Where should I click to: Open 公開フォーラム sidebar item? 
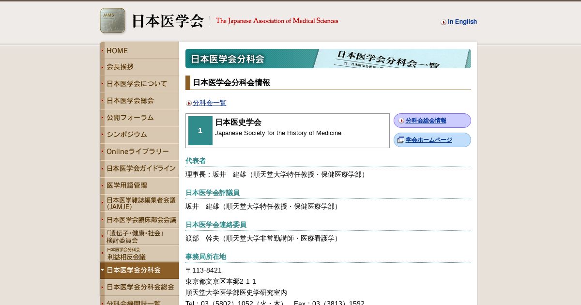tap(139, 118)
